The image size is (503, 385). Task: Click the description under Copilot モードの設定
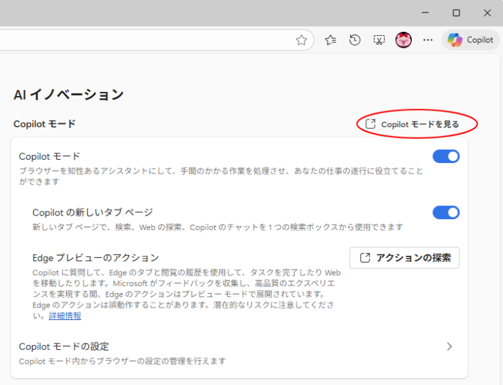coord(122,361)
